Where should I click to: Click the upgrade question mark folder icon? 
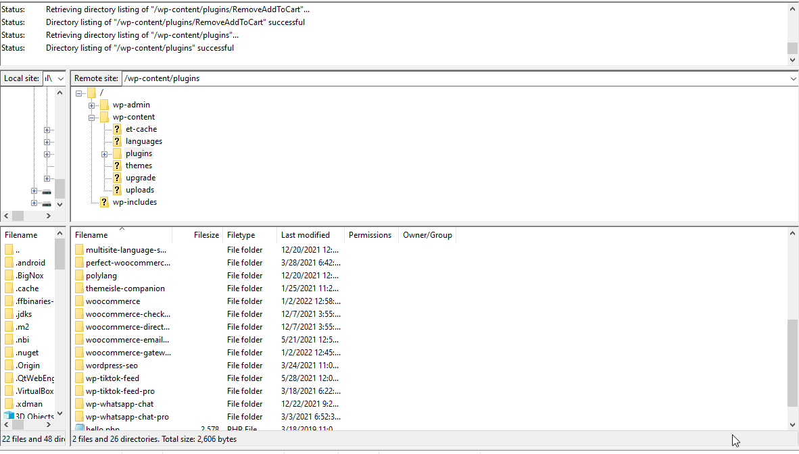117,178
